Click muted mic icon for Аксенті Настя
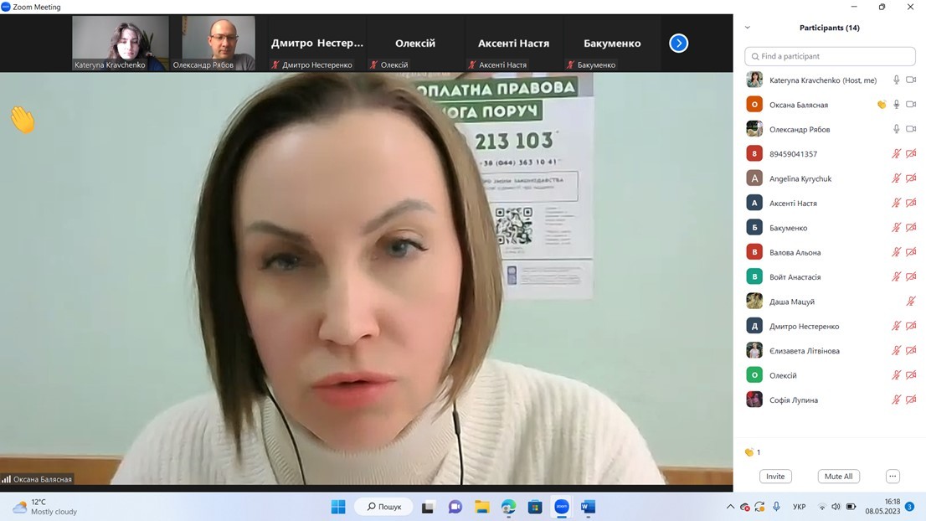926x521 pixels. tap(896, 203)
